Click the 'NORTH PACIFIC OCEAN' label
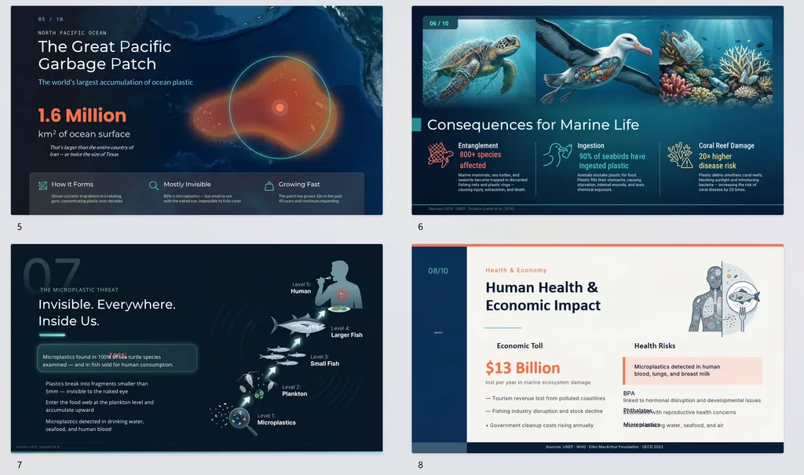This screenshot has width=804, height=475. (x=72, y=33)
